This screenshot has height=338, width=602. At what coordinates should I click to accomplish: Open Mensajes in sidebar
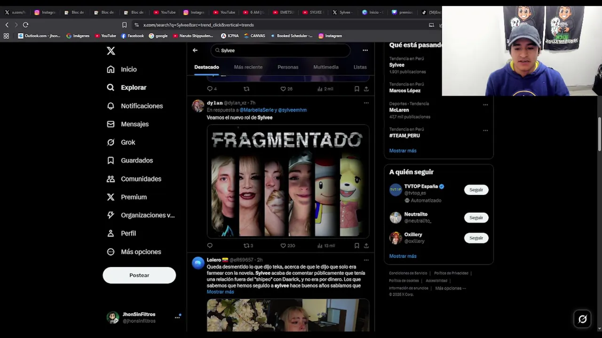click(x=127, y=124)
